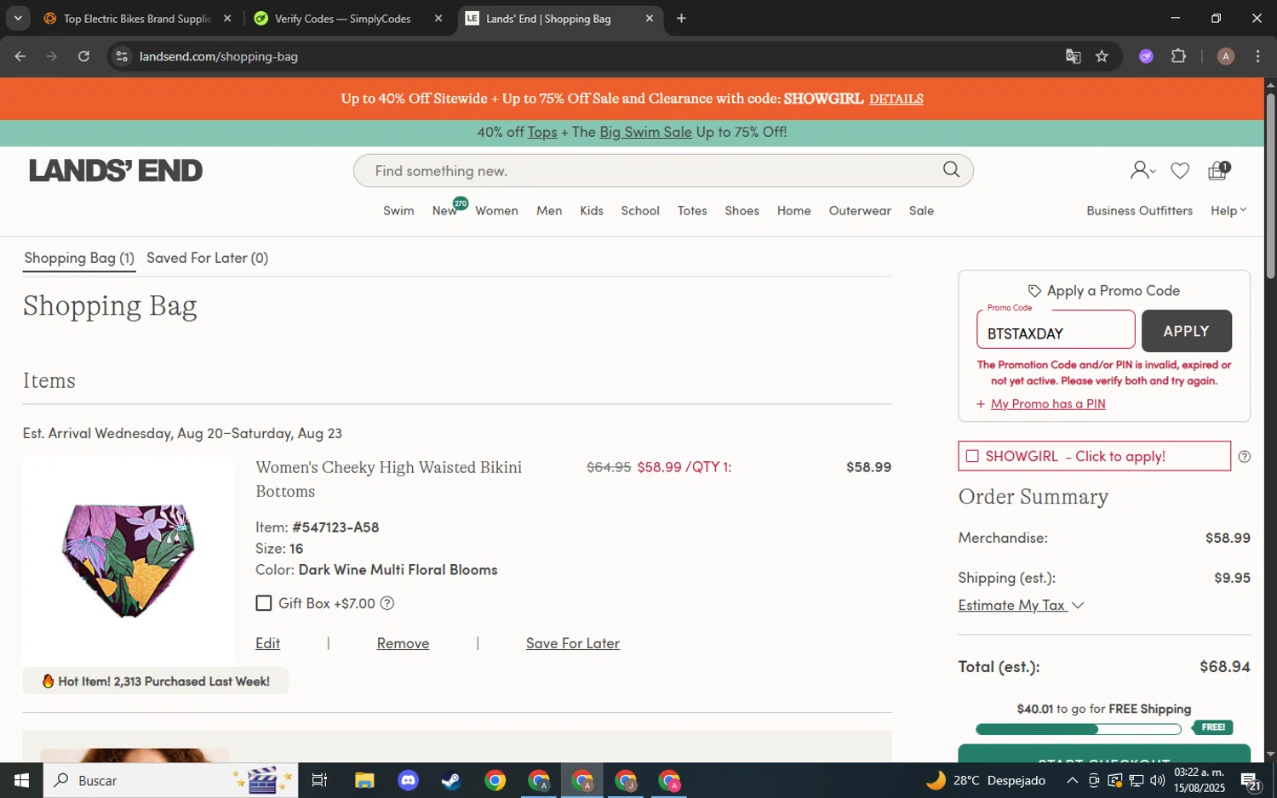Open the Sale menu
Image resolution: width=1277 pixels, height=798 pixels.
click(x=921, y=210)
